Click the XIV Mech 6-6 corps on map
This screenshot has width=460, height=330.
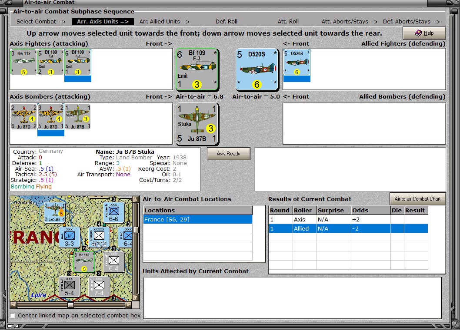pos(113,212)
